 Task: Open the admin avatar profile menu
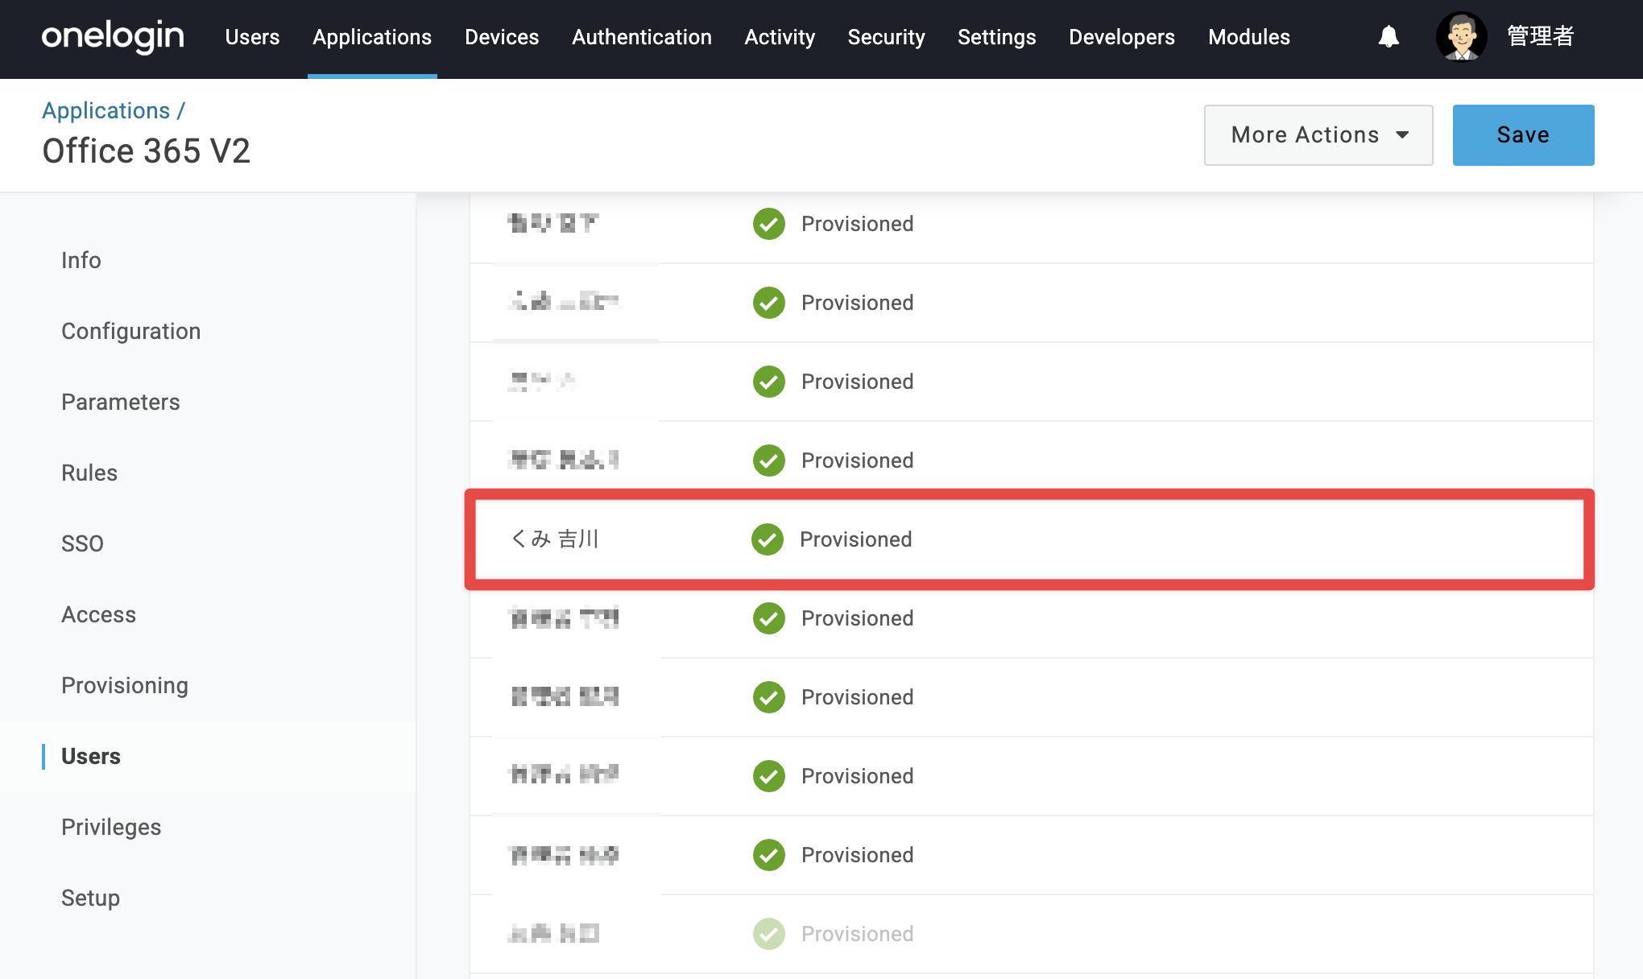click(1461, 37)
